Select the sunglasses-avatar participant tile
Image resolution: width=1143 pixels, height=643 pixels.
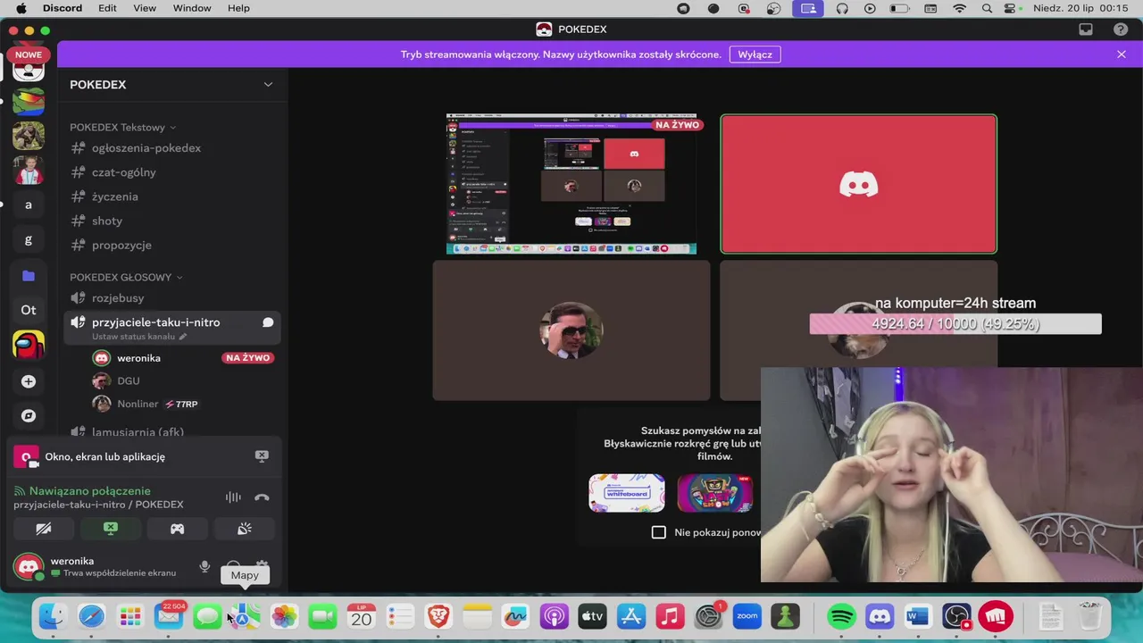[x=571, y=330]
